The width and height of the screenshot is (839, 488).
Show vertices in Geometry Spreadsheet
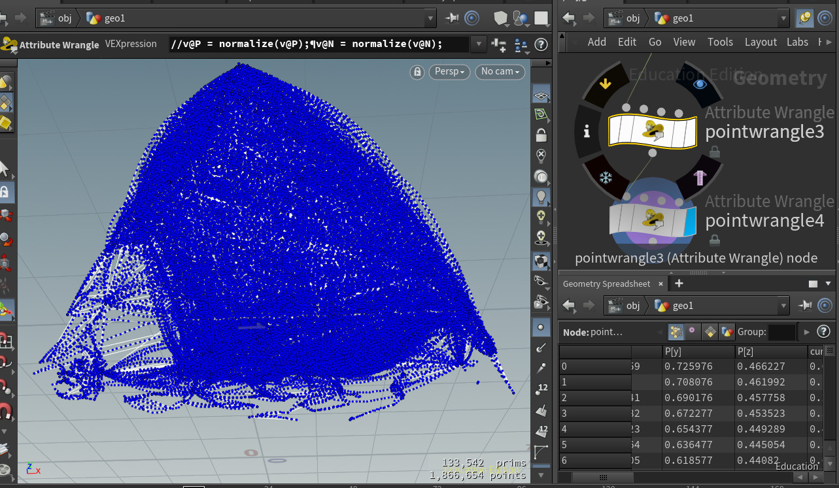click(x=693, y=332)
